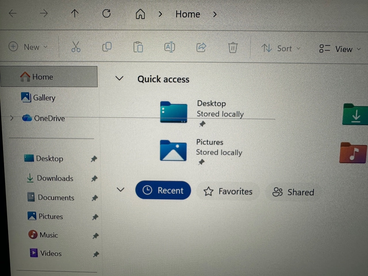The height and width of the screenshot is (276, 368).
Task: Refresh the current folder view
Action: tap(106, 14)
